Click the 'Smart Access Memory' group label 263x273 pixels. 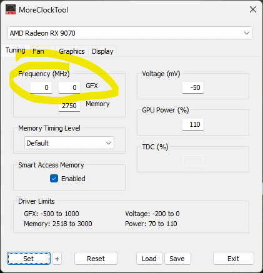tap(51, 165)
